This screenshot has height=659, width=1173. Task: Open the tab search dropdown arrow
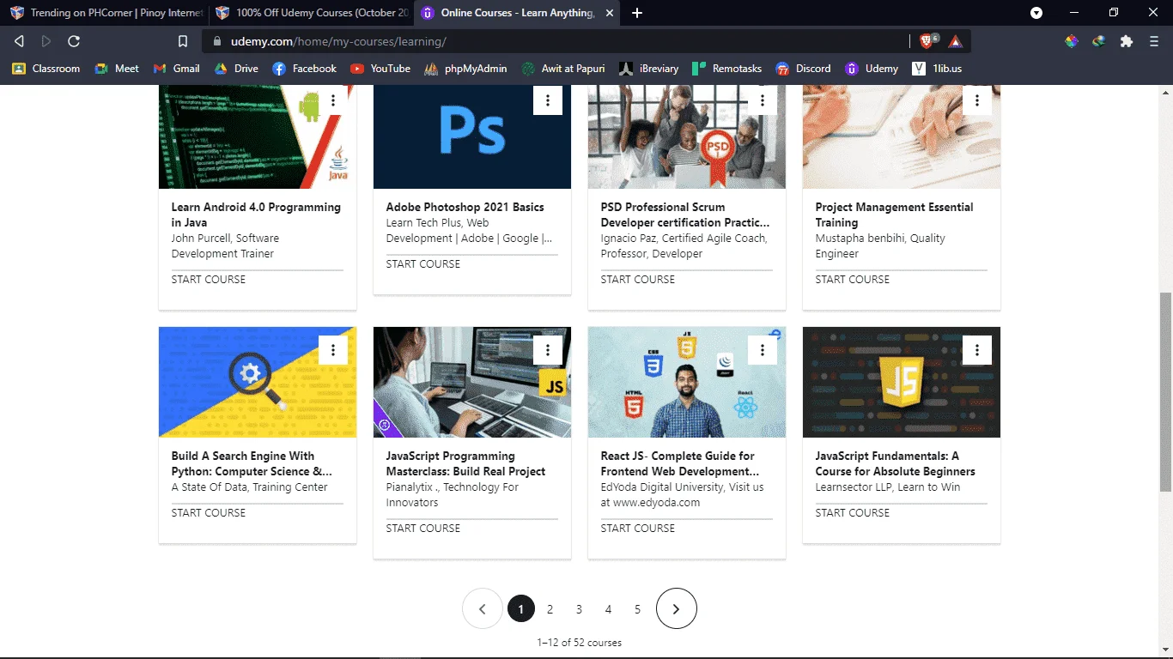pos(1036,13)
